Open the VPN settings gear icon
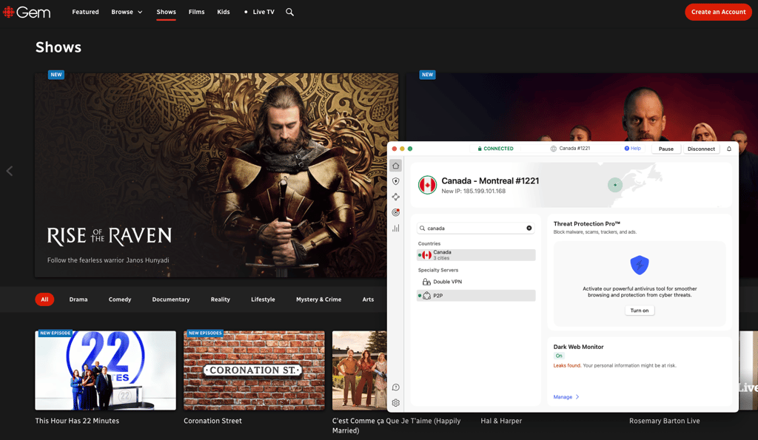Image resolution: width=758 pixels, height=440 pixels. [x=395, y=403]
